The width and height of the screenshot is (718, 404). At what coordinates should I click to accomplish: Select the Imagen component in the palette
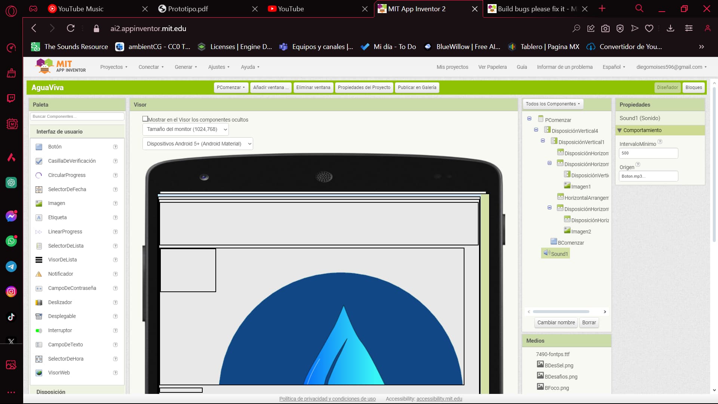tap(57, 203)
